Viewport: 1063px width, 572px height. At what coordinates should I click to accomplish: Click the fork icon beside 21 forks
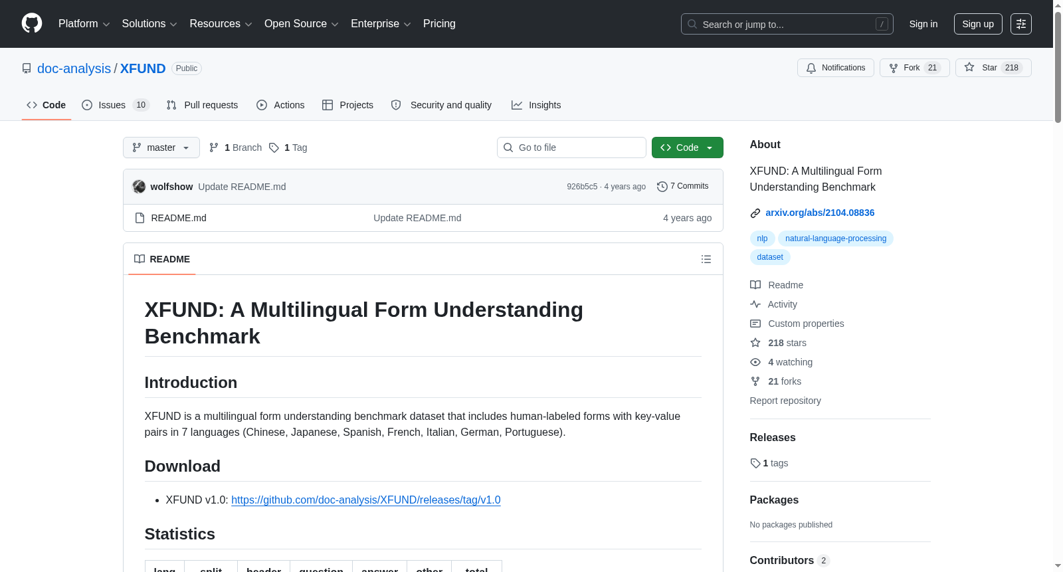point(755,381)
